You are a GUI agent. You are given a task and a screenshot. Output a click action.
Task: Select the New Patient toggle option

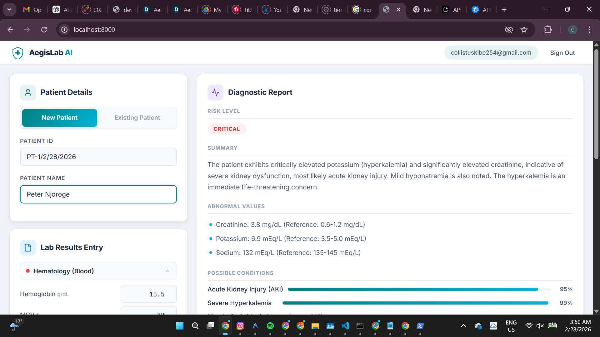coord(60,118)
